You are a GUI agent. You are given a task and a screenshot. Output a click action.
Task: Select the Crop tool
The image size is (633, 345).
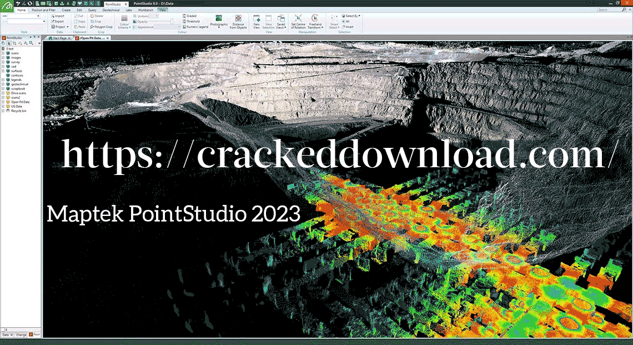pos(96,22)
